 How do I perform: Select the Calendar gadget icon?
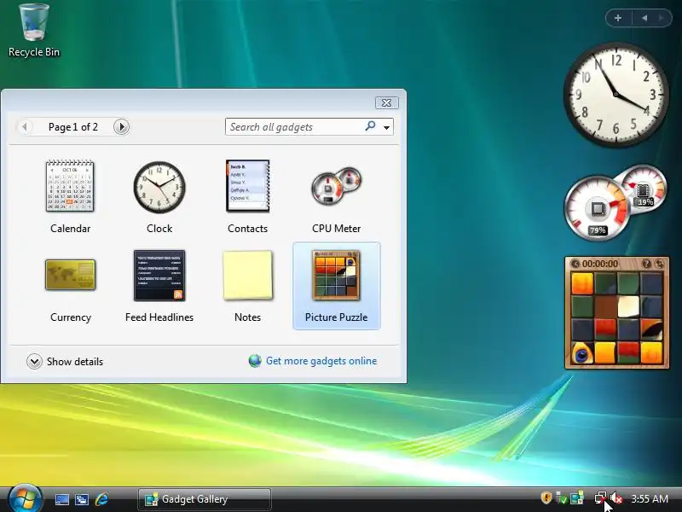[x=70, y=186]
